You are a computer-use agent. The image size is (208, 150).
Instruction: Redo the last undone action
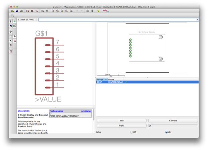pos(82,11)
